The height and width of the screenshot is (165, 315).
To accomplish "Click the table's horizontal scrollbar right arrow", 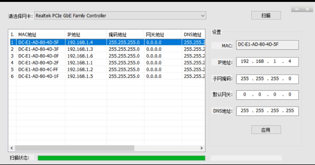I will tap(201, 148).
